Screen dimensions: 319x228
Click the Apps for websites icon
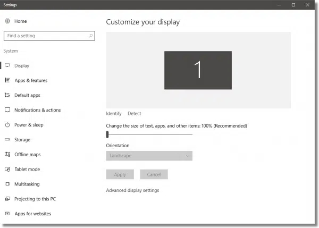(x=7, y=214)
